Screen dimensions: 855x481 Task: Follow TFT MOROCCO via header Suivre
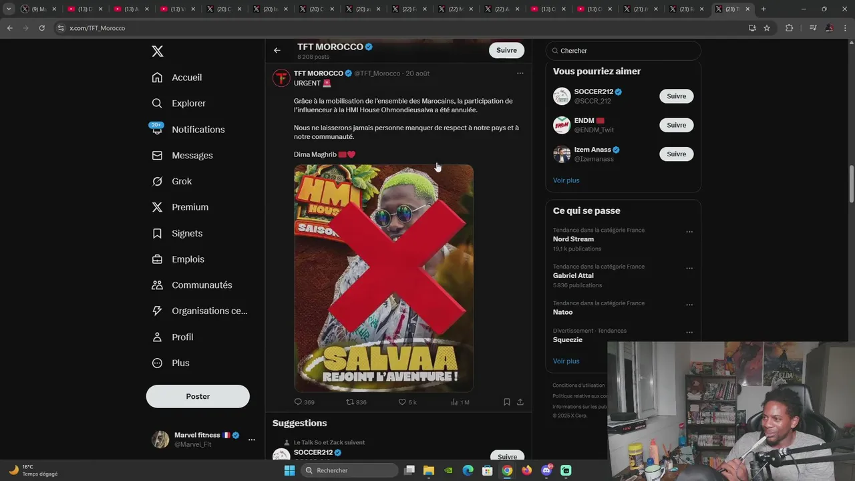click(506, 50)
